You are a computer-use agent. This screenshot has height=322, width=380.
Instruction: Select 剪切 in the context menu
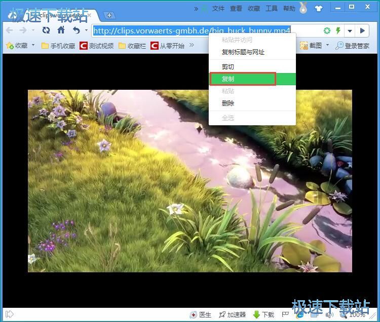click(x=252, y=66)
